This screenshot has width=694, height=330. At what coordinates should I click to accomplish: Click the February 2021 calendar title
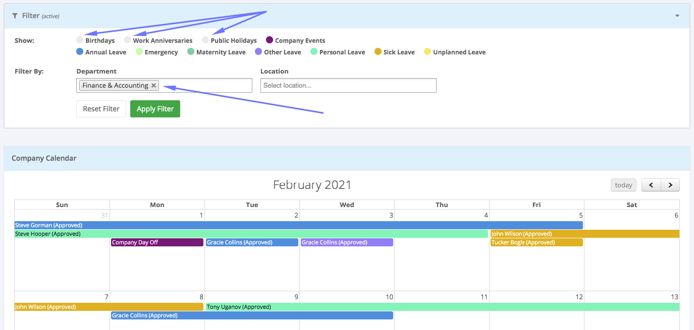[x=312, y=185]
